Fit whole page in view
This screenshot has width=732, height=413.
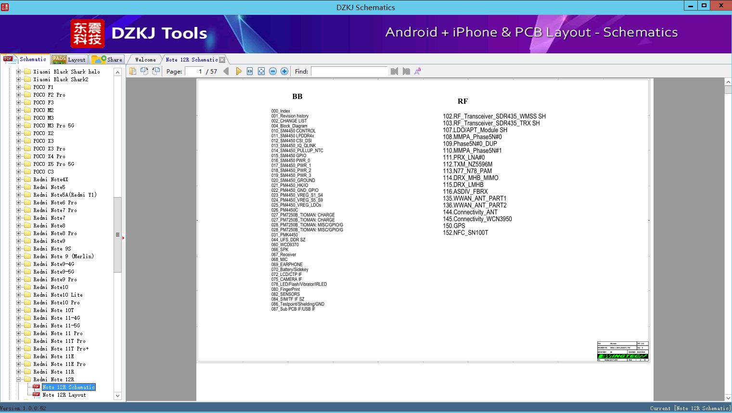pyautogui.click(x=261, y=71)
